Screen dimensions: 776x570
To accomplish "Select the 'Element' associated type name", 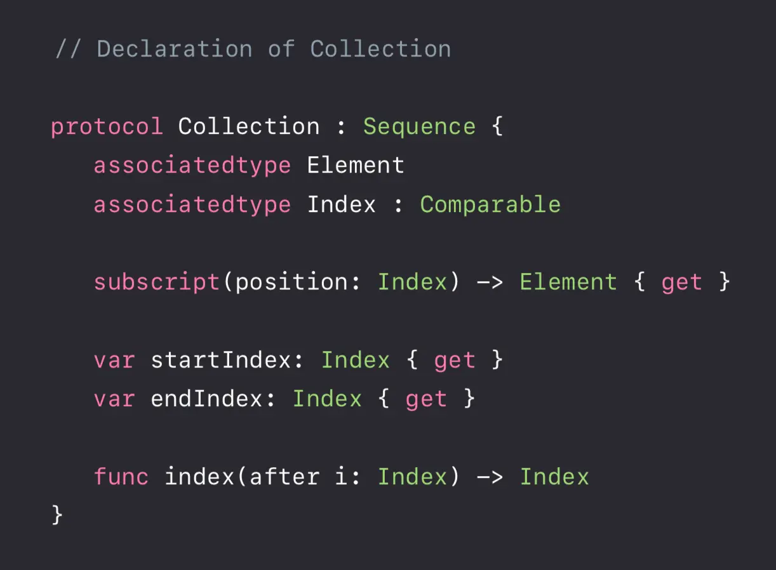I will coord(356,165).
